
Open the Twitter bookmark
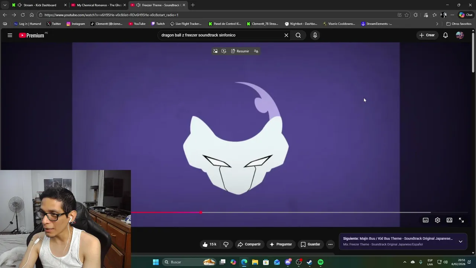[54, 23]
